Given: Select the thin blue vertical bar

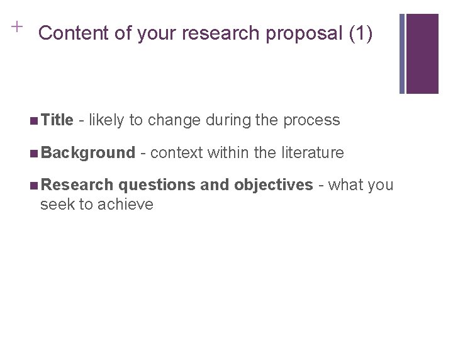Looking at the screenshot, I should [x=402, y=54].
